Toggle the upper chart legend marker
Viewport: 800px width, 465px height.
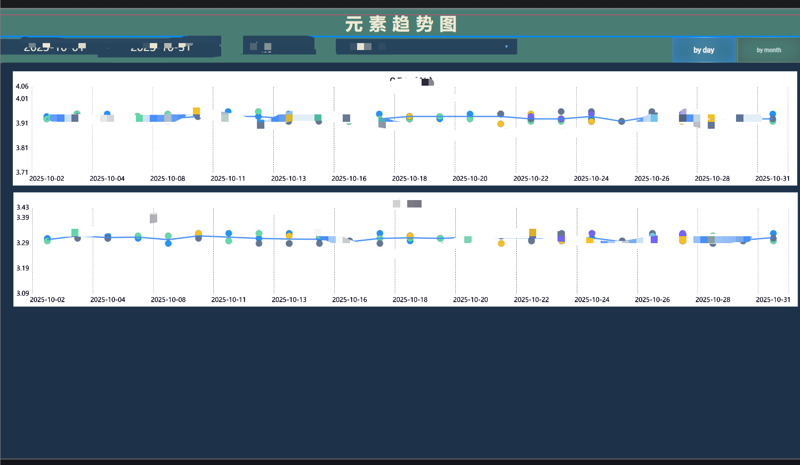427,82
